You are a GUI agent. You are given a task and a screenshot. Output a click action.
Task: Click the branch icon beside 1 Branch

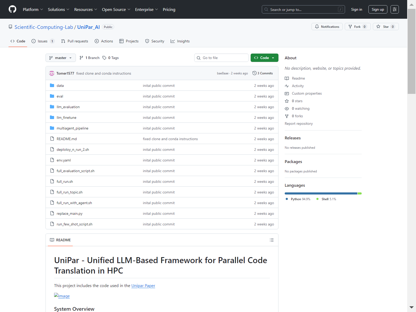coord(81,58)
